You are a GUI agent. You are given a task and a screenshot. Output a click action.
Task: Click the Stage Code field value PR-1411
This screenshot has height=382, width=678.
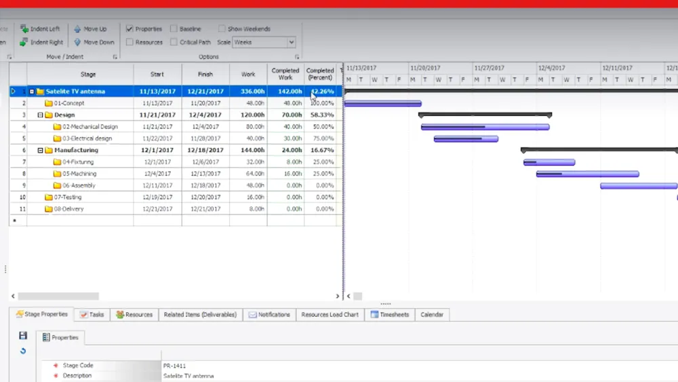pyautogui.click(x=174, y=366)
